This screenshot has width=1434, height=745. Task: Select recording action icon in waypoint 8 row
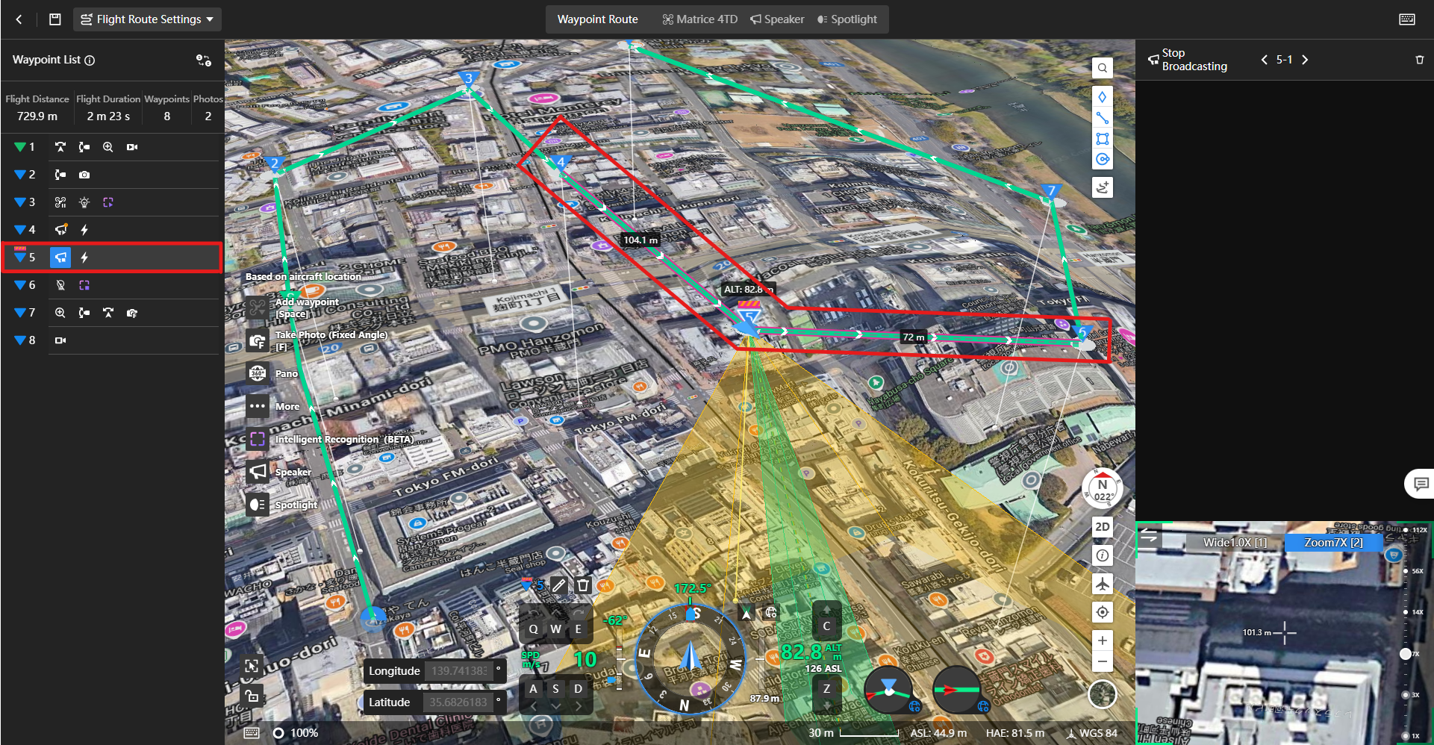tap(60, 340)
